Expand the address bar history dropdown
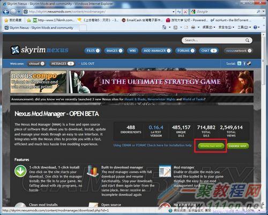 pos(174,12)
